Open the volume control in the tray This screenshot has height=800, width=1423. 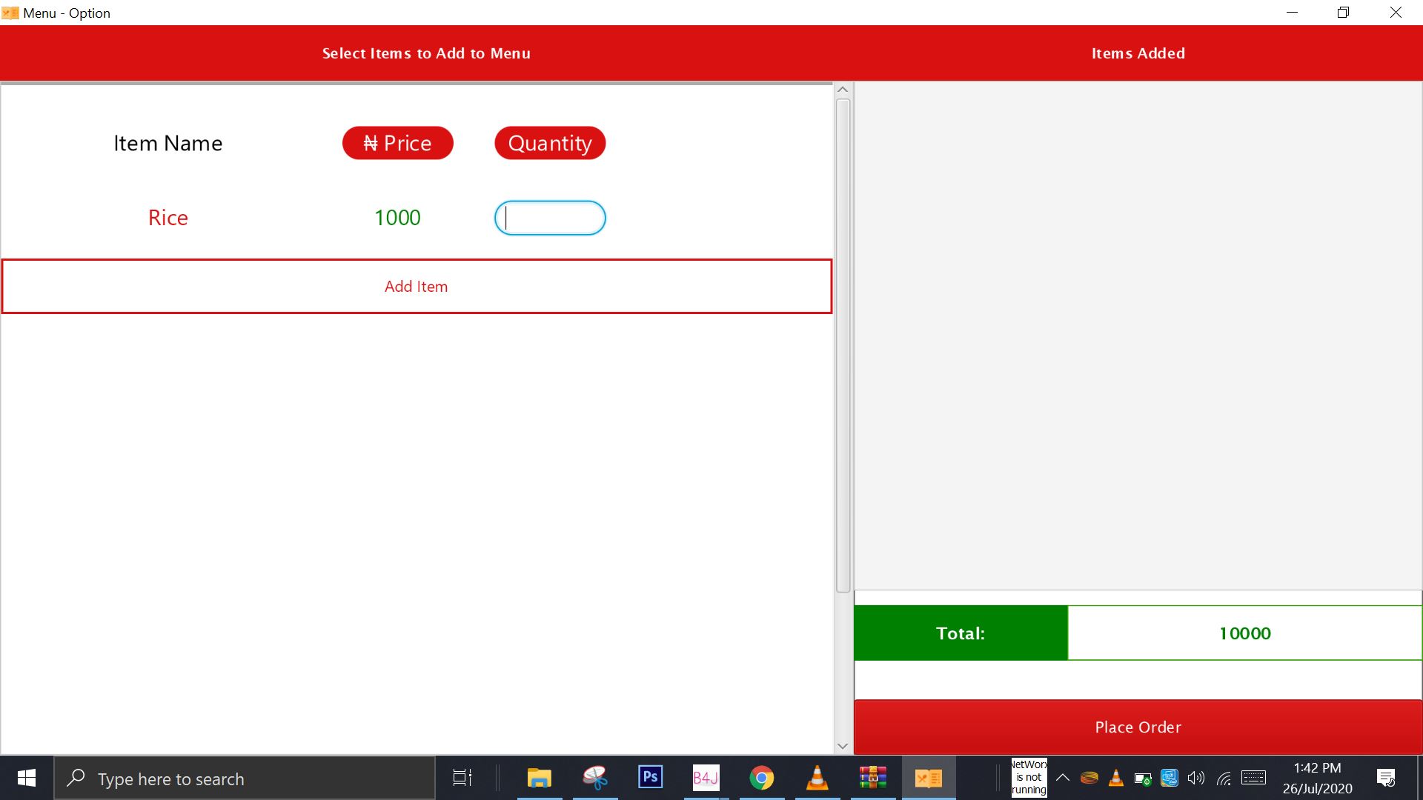(x=1195, y=778)
